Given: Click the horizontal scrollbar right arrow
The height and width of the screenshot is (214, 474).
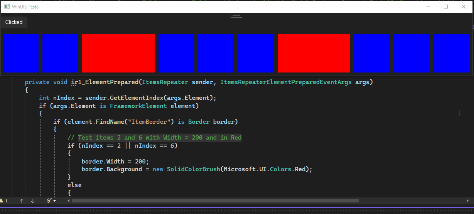Looking at the screenshot, I should [x=467, y=201].
